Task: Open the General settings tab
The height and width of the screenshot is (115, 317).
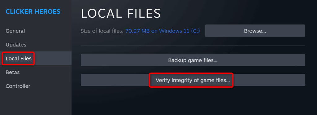Action: (x=15, y=31)
